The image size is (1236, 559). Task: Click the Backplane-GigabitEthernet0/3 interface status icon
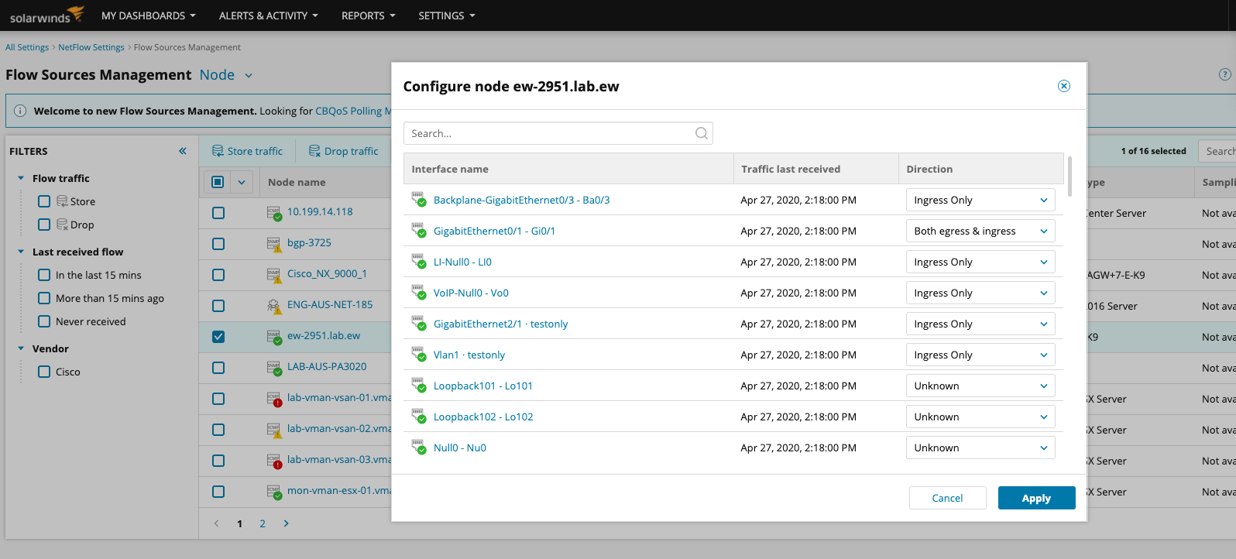click(419, 199)
